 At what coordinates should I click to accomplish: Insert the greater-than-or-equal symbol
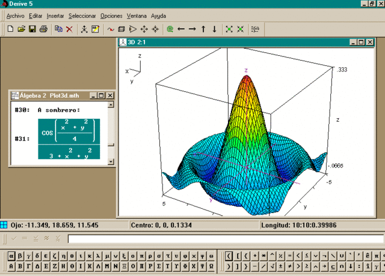307,266
